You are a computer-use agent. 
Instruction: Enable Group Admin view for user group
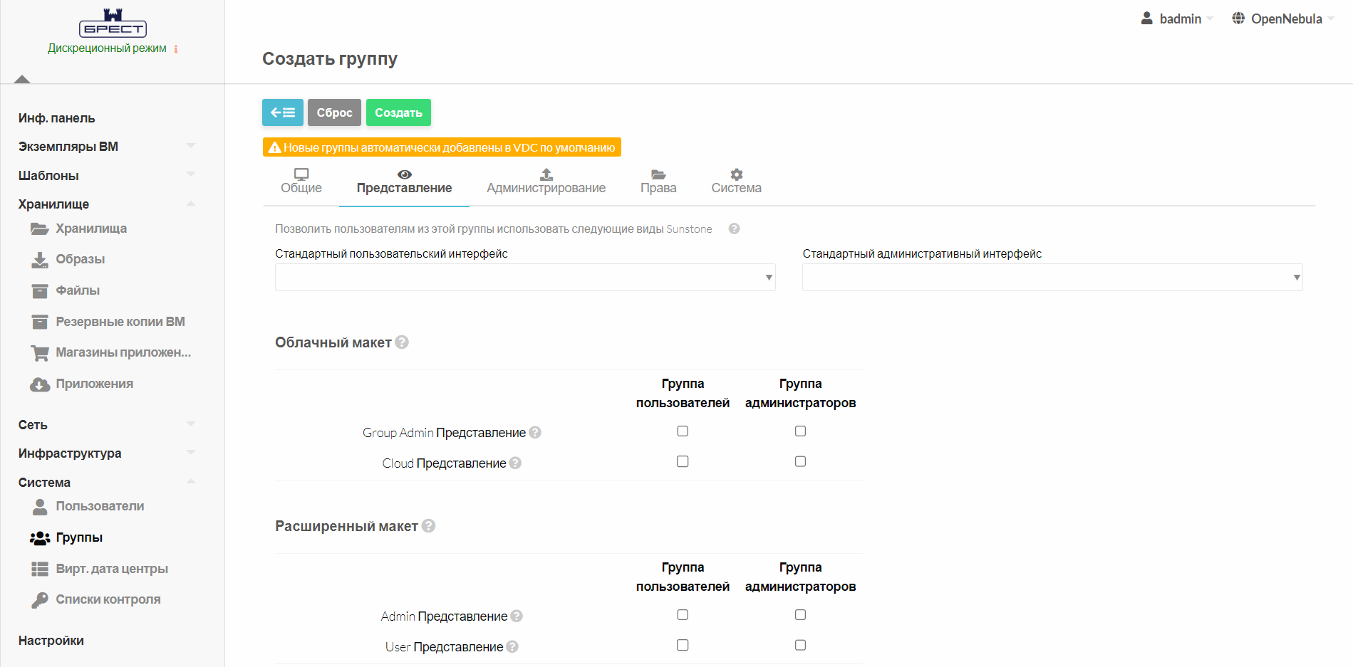click(683, 431)
